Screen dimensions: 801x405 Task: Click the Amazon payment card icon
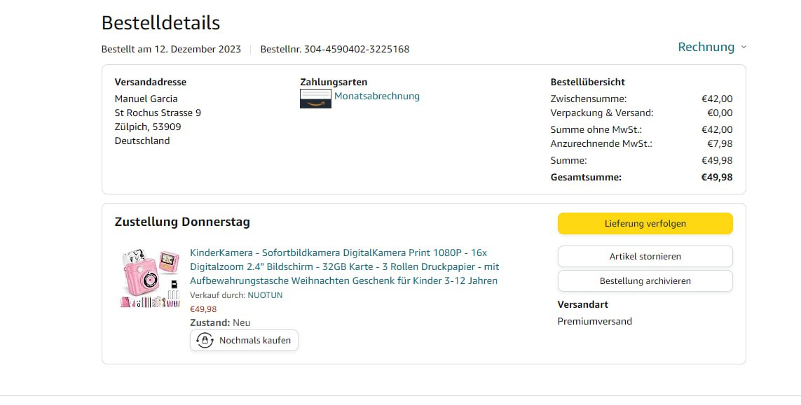pyautogui.click(x=315, y=99)
